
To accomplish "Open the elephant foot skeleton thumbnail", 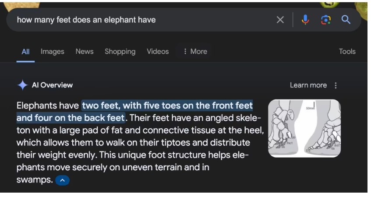I will [304, 128].
